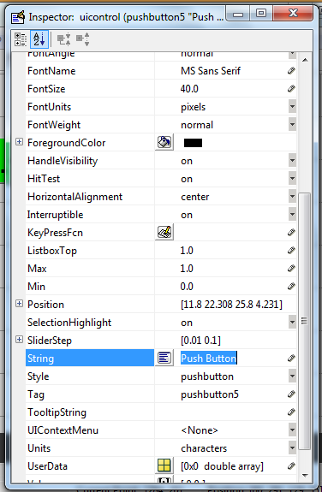Image resolution: width=322 pixels, height=492 pixels.
Task: Click the black ForegroundColor swatch
Action: tap(193, 143)
